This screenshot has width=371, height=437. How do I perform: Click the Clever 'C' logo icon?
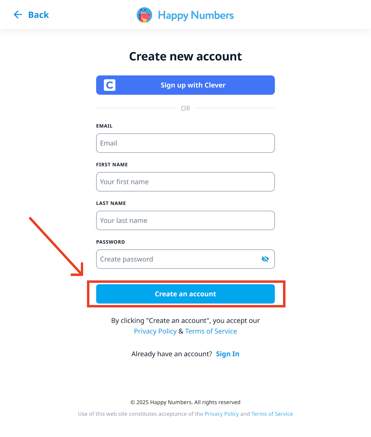pos(110,85)
